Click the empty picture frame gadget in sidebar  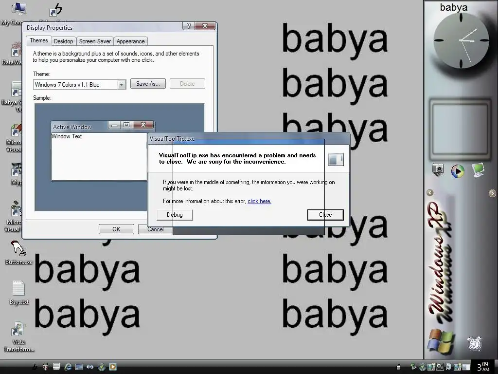(x=460, y=130)
